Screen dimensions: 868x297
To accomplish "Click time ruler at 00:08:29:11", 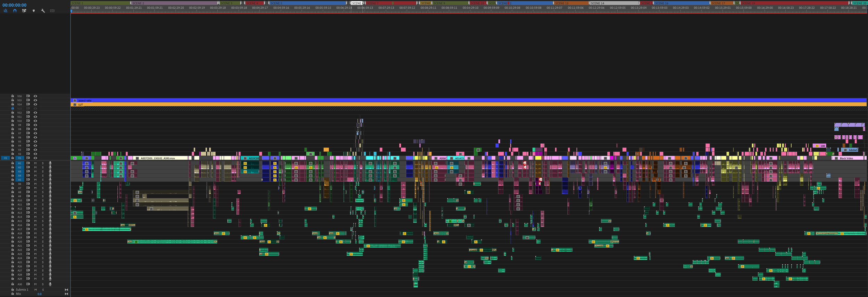I will [x=428, y=8].
